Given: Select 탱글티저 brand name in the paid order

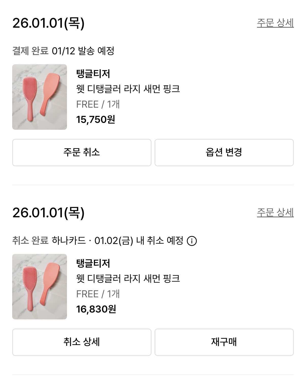Looking at the screenshot, I should tap(93, 74).
